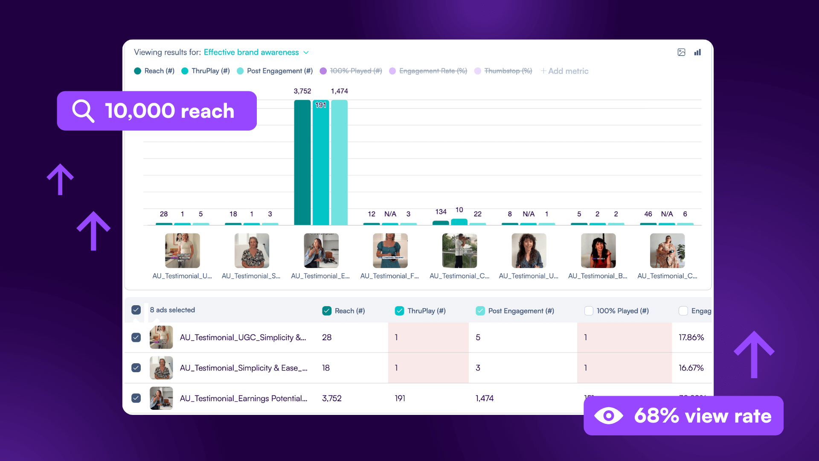The image size is (819, 461).
Task: Click the Reach (#) legend dot
Action: (137, 71)
